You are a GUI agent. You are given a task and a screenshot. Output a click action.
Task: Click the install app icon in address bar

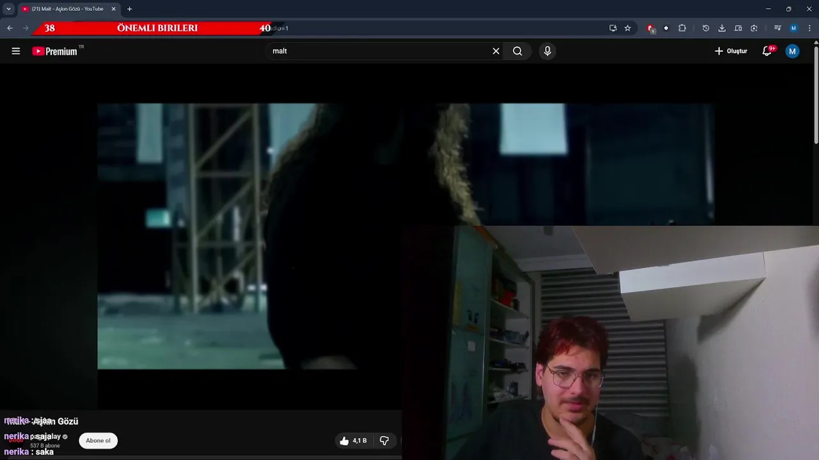(613, 28)
